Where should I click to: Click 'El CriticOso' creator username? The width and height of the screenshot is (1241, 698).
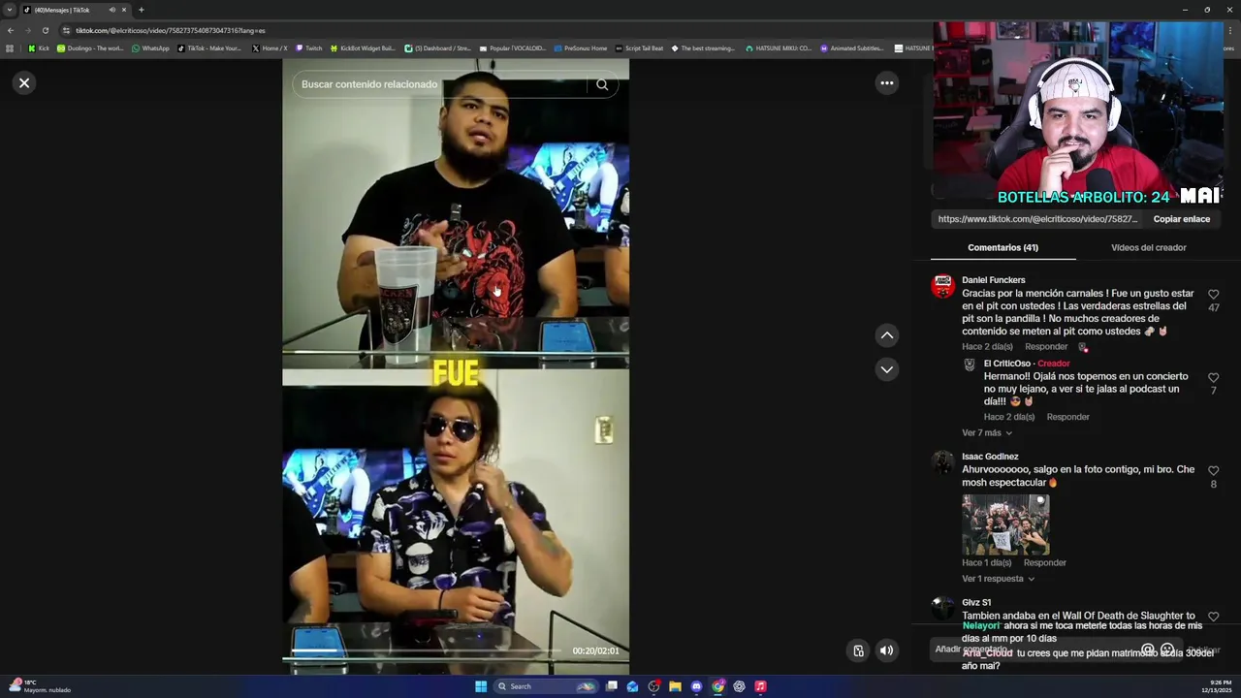pos(1006,364)
